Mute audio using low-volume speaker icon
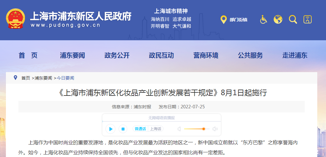 coord(179,129)
